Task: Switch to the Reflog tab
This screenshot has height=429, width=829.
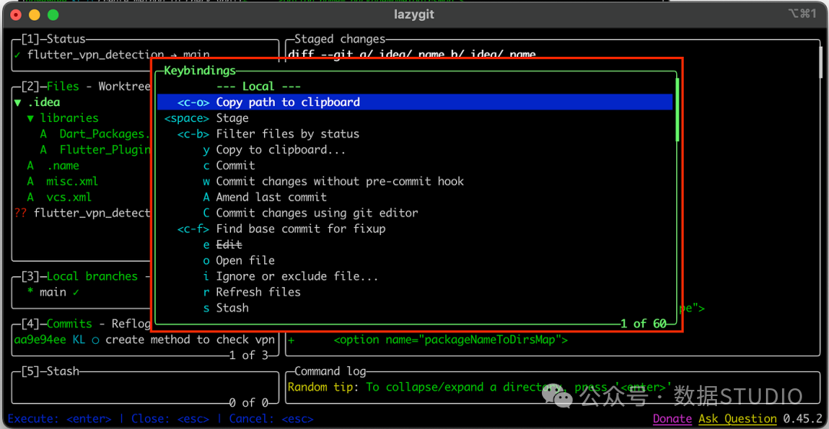Action: 130,323
